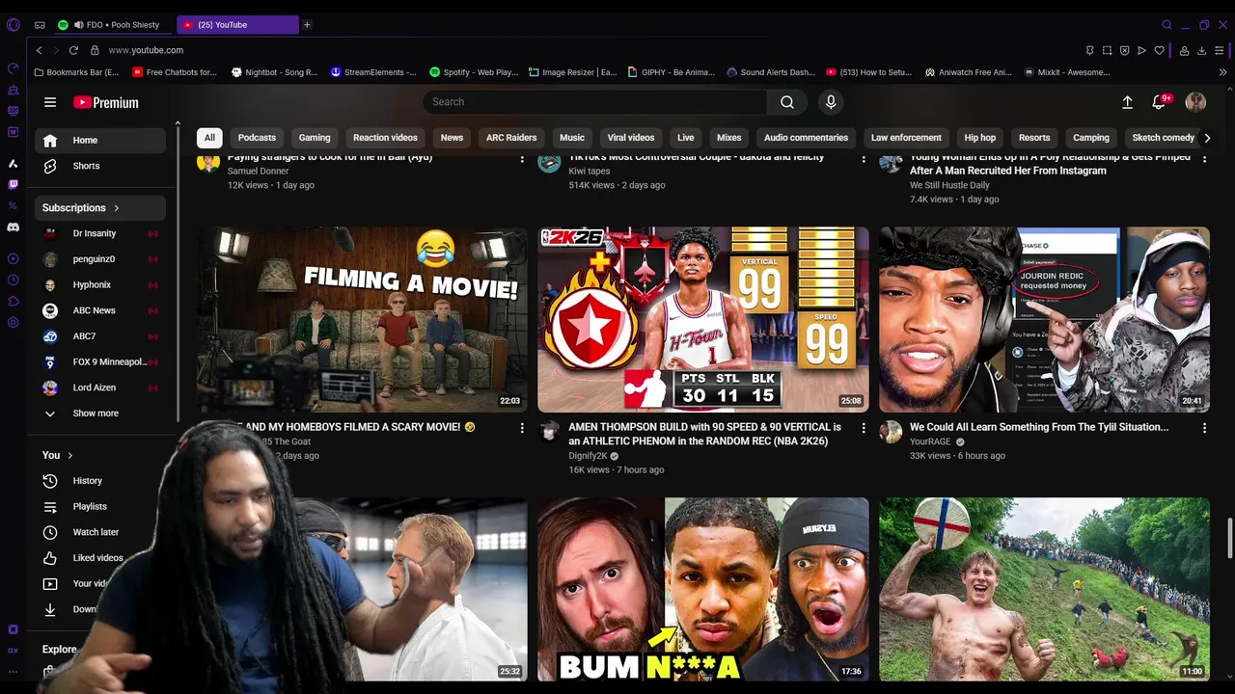Open Twitch in the Opera sidebar
Screen dimensions: 1235x694
13,184
